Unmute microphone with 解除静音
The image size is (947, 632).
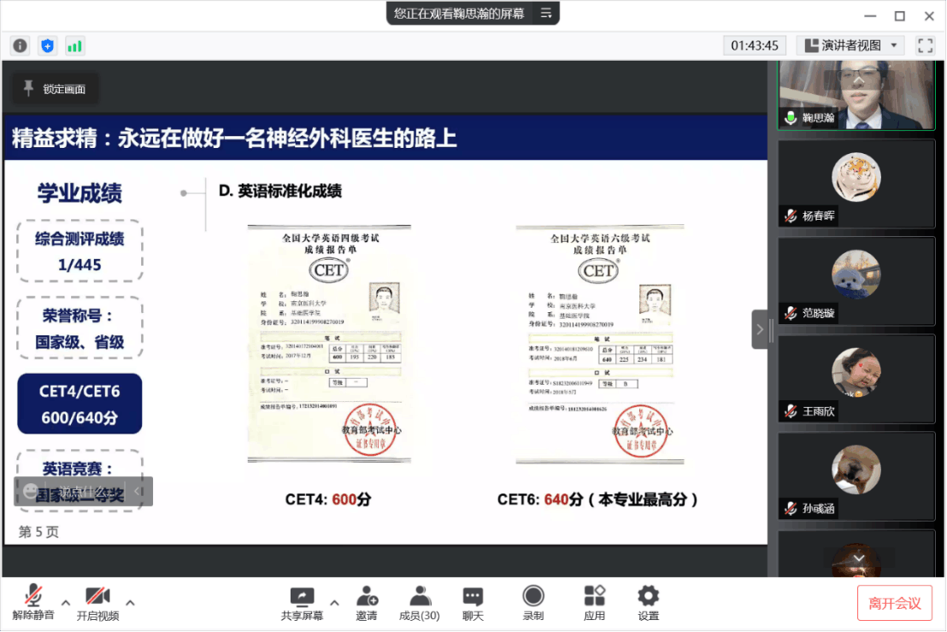coord(33,603)
